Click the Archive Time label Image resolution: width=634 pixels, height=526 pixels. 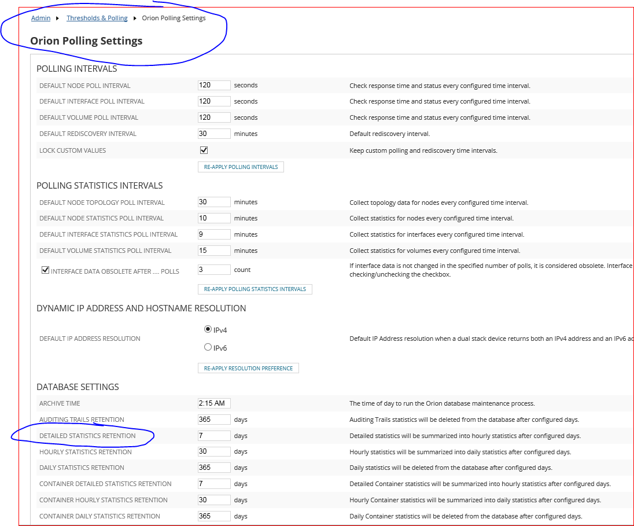(x=60, y=403)
